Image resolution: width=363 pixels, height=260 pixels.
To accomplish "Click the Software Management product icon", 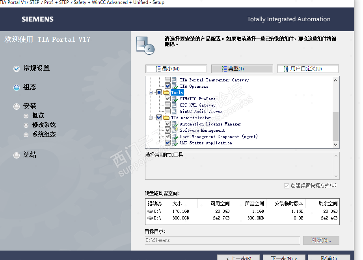I will (x=175, y=130).
